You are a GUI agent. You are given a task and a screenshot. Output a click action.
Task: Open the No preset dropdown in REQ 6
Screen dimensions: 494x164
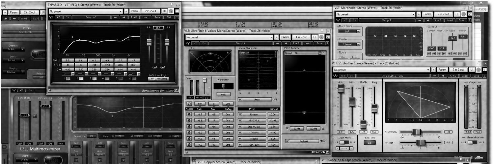click(86, 11)
